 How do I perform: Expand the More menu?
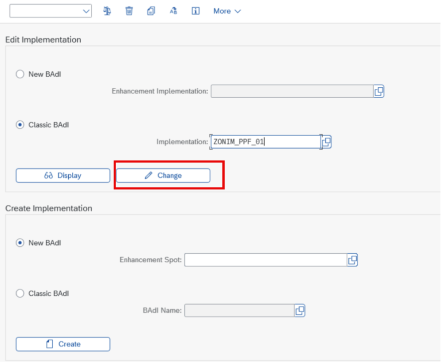tap(227, 11)
